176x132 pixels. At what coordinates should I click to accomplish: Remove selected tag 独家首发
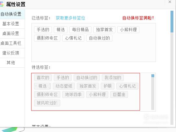(x=104, y=30)
